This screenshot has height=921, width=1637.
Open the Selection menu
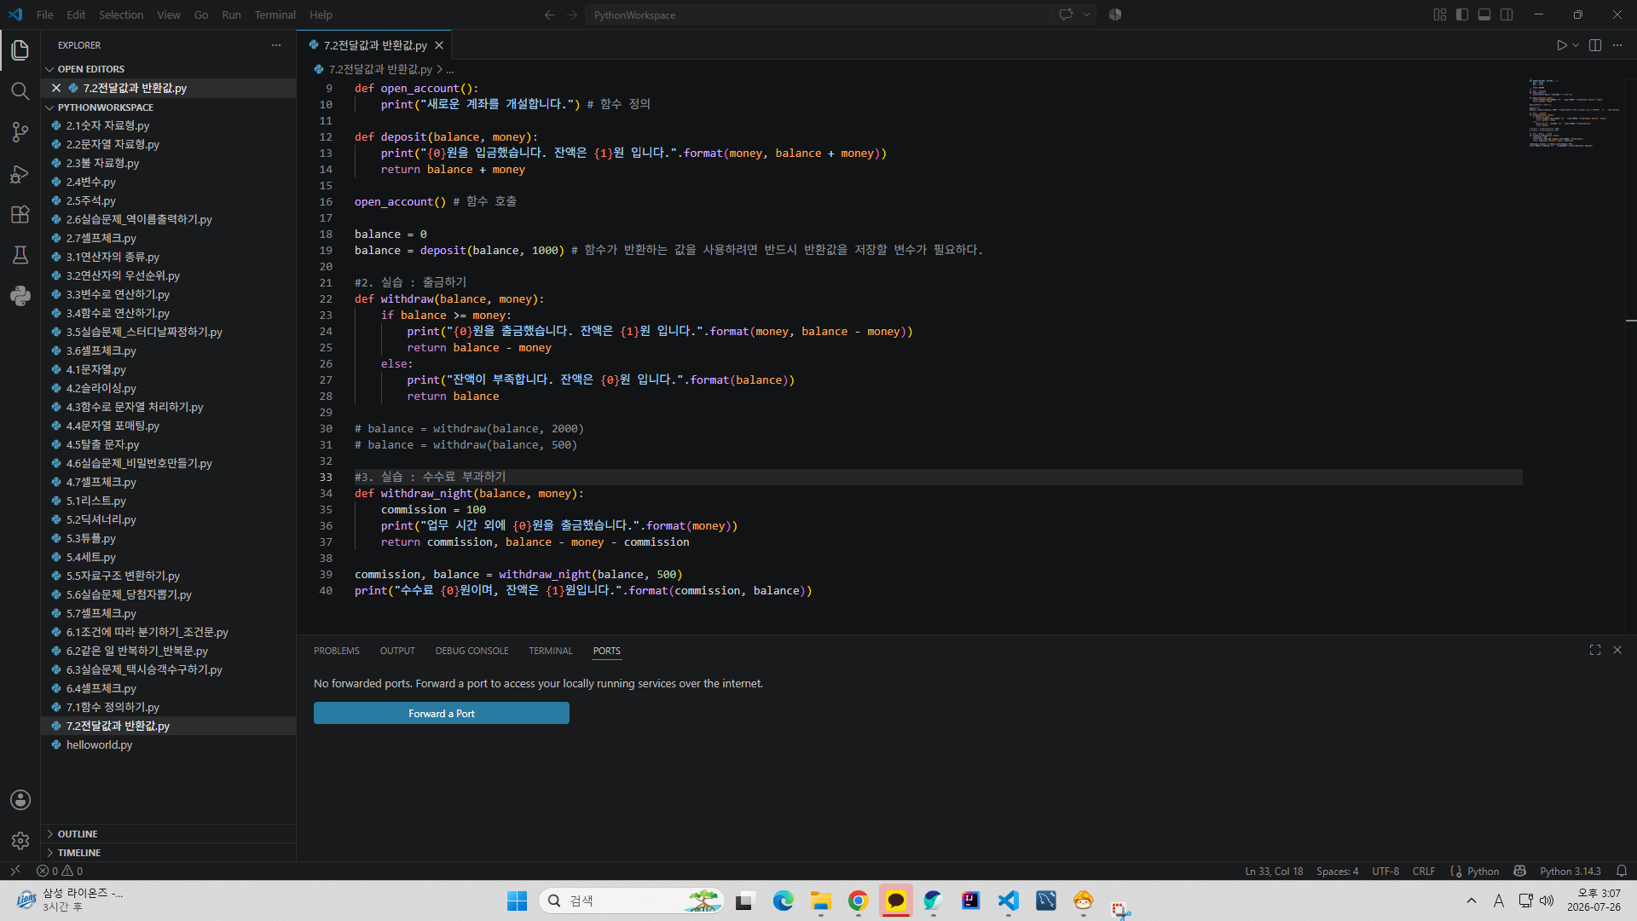pyautogui.click(x=121, y=14)
